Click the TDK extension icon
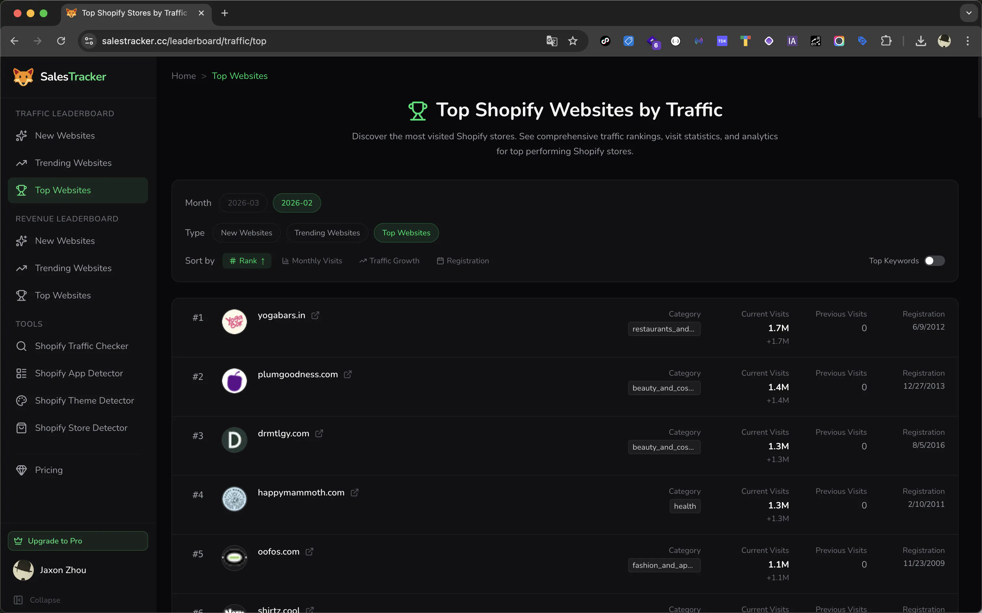The width and height of the screenshot is (982, 613). pyautogui.click(x=722, y=41)
